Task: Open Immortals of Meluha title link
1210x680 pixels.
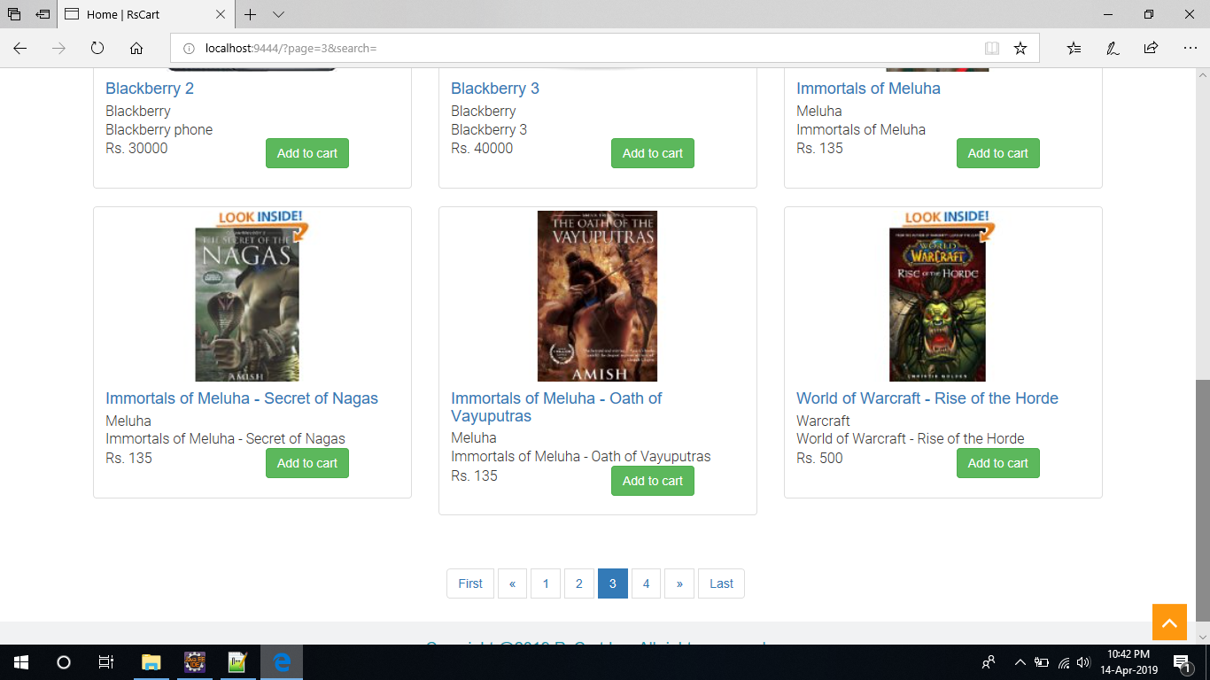Action: [868, 89]
